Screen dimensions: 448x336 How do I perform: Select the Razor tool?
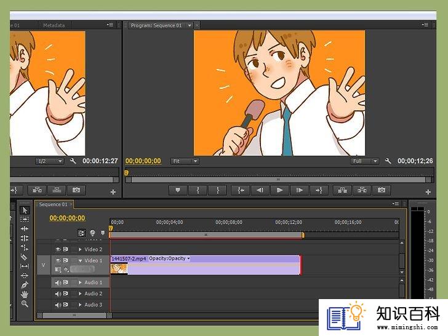point(25,257)
